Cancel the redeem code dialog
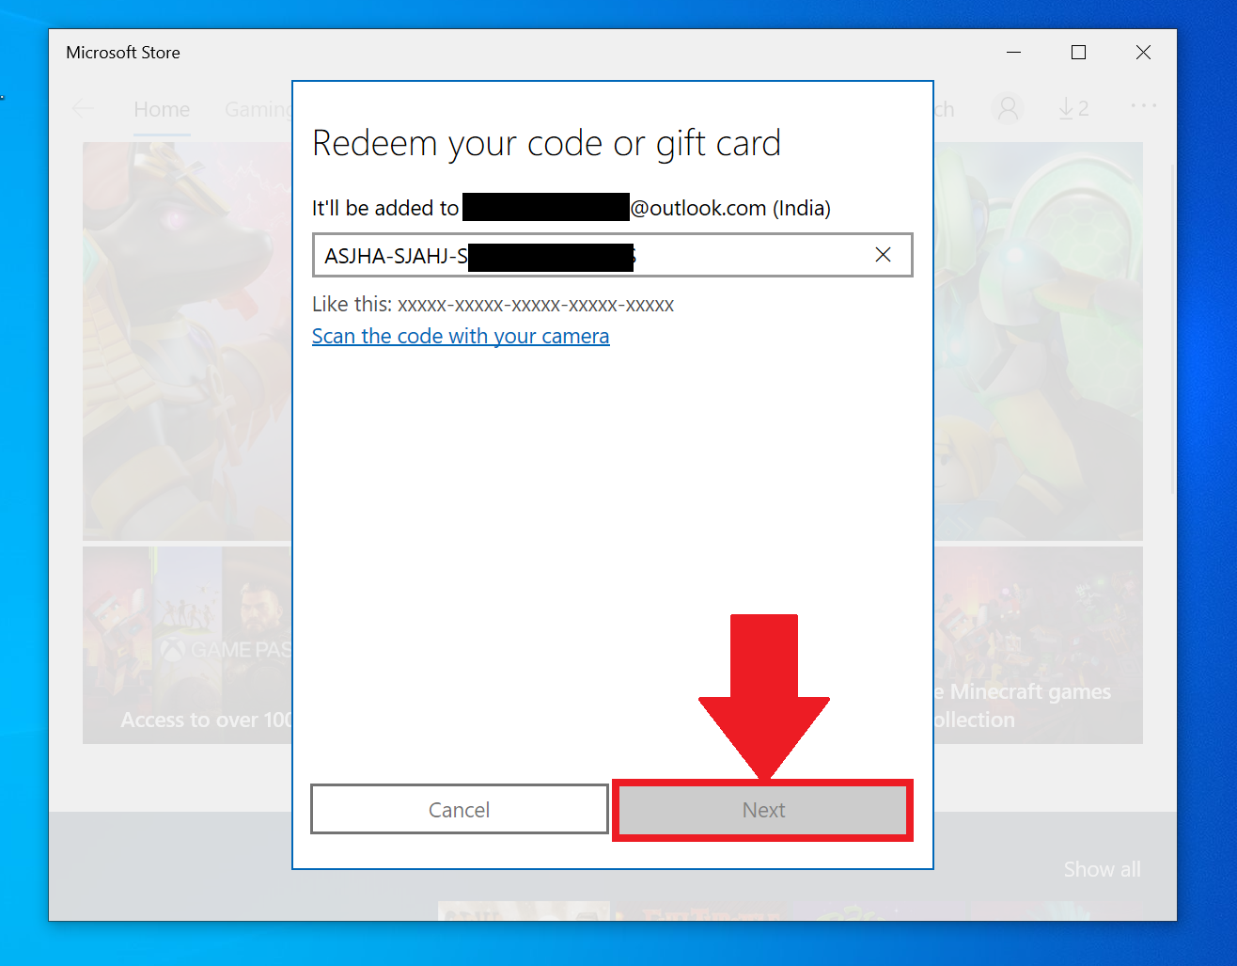Screen dimensions: 1237x966 click(459, 810)
